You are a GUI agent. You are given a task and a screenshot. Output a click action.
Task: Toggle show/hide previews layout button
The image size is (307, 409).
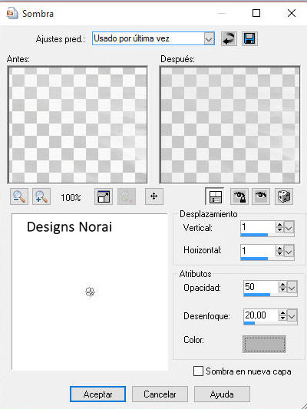coord(215,196)
